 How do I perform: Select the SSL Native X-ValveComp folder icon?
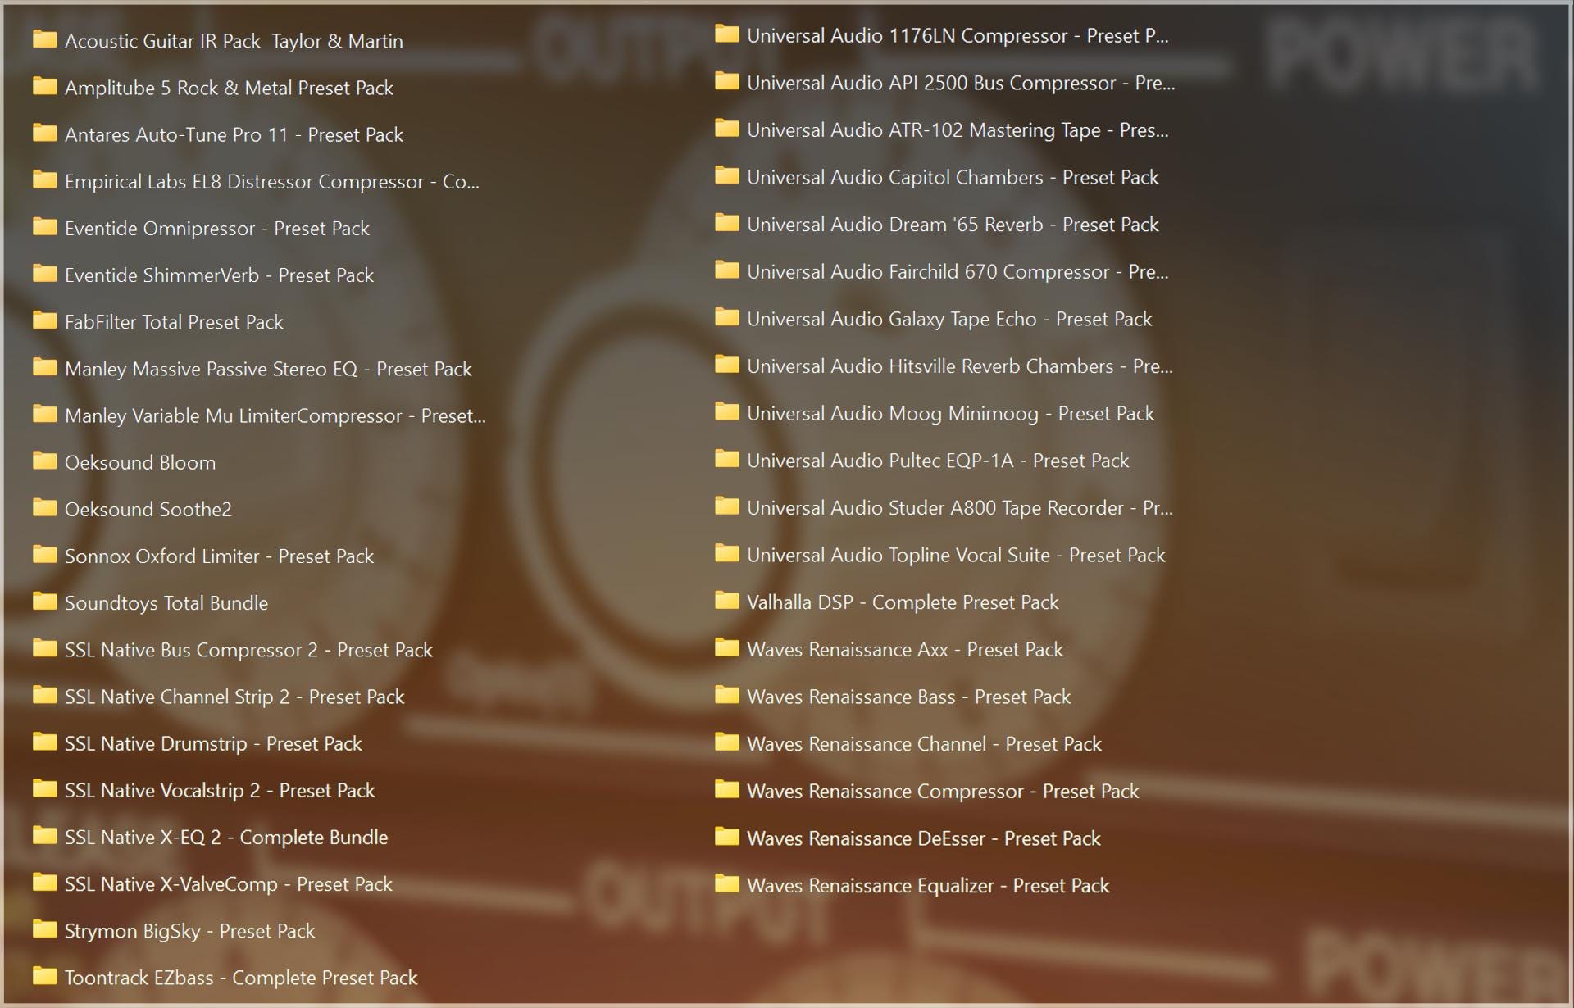click(44, 882)
